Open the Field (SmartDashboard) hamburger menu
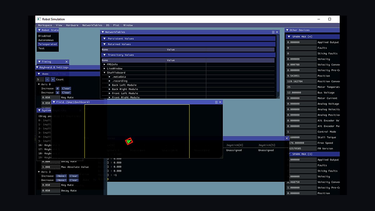The image size is (375, 211). (x=216, y=102)
